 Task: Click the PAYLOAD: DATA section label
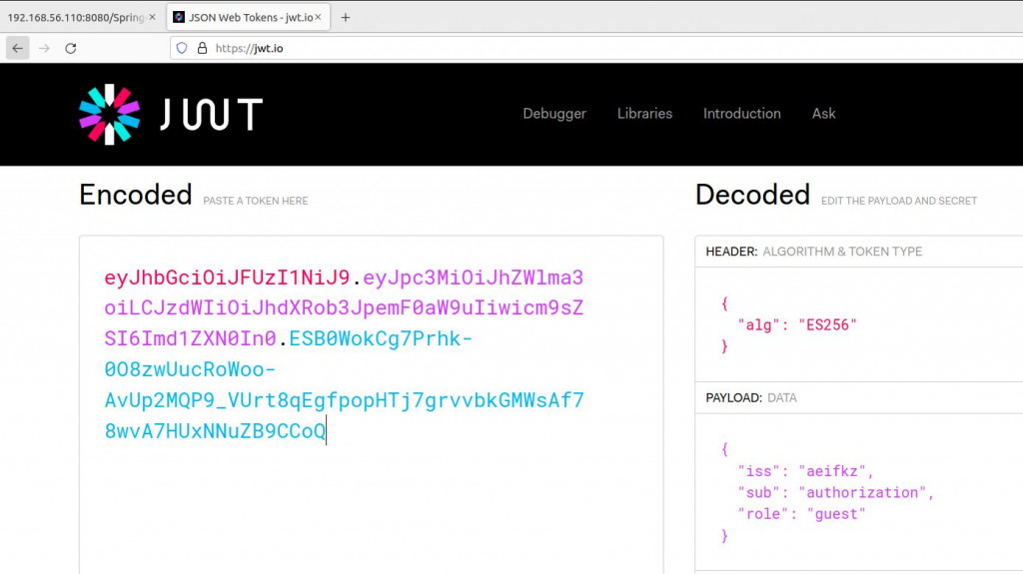coord(751,398)
